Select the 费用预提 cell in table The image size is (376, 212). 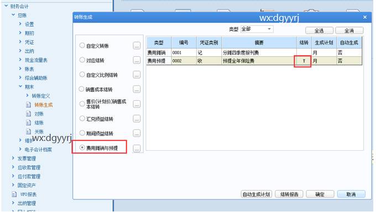pyautogui.click(x=159, y=61)
